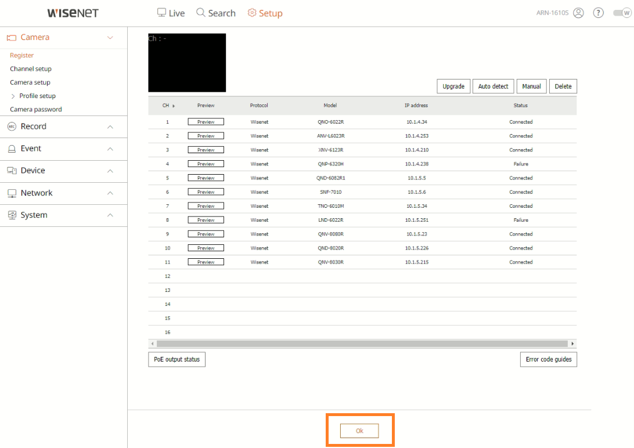
Task: Open the Live tab
Action: 171,13
